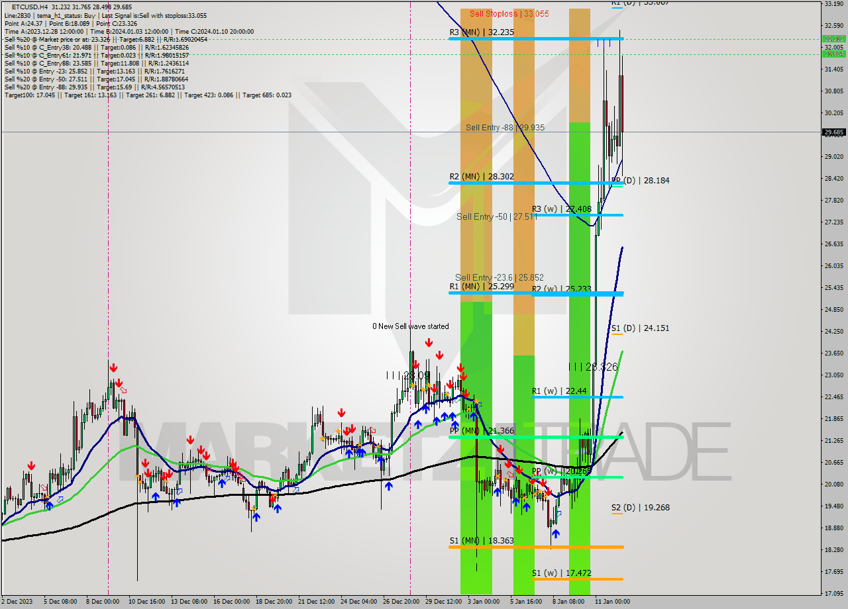Select the 10 Dec 16:00 time label

point(146,602)
